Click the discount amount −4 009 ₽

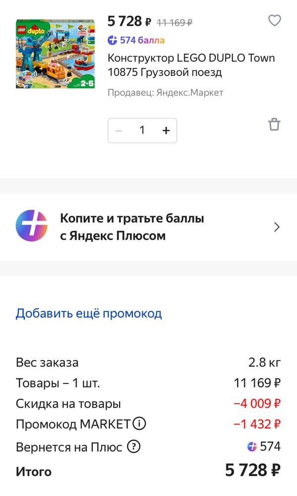(x=257, y=403)
